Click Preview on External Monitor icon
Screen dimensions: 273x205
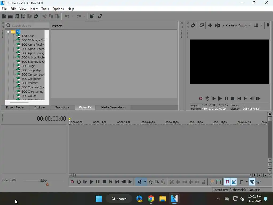pos(202,25)
